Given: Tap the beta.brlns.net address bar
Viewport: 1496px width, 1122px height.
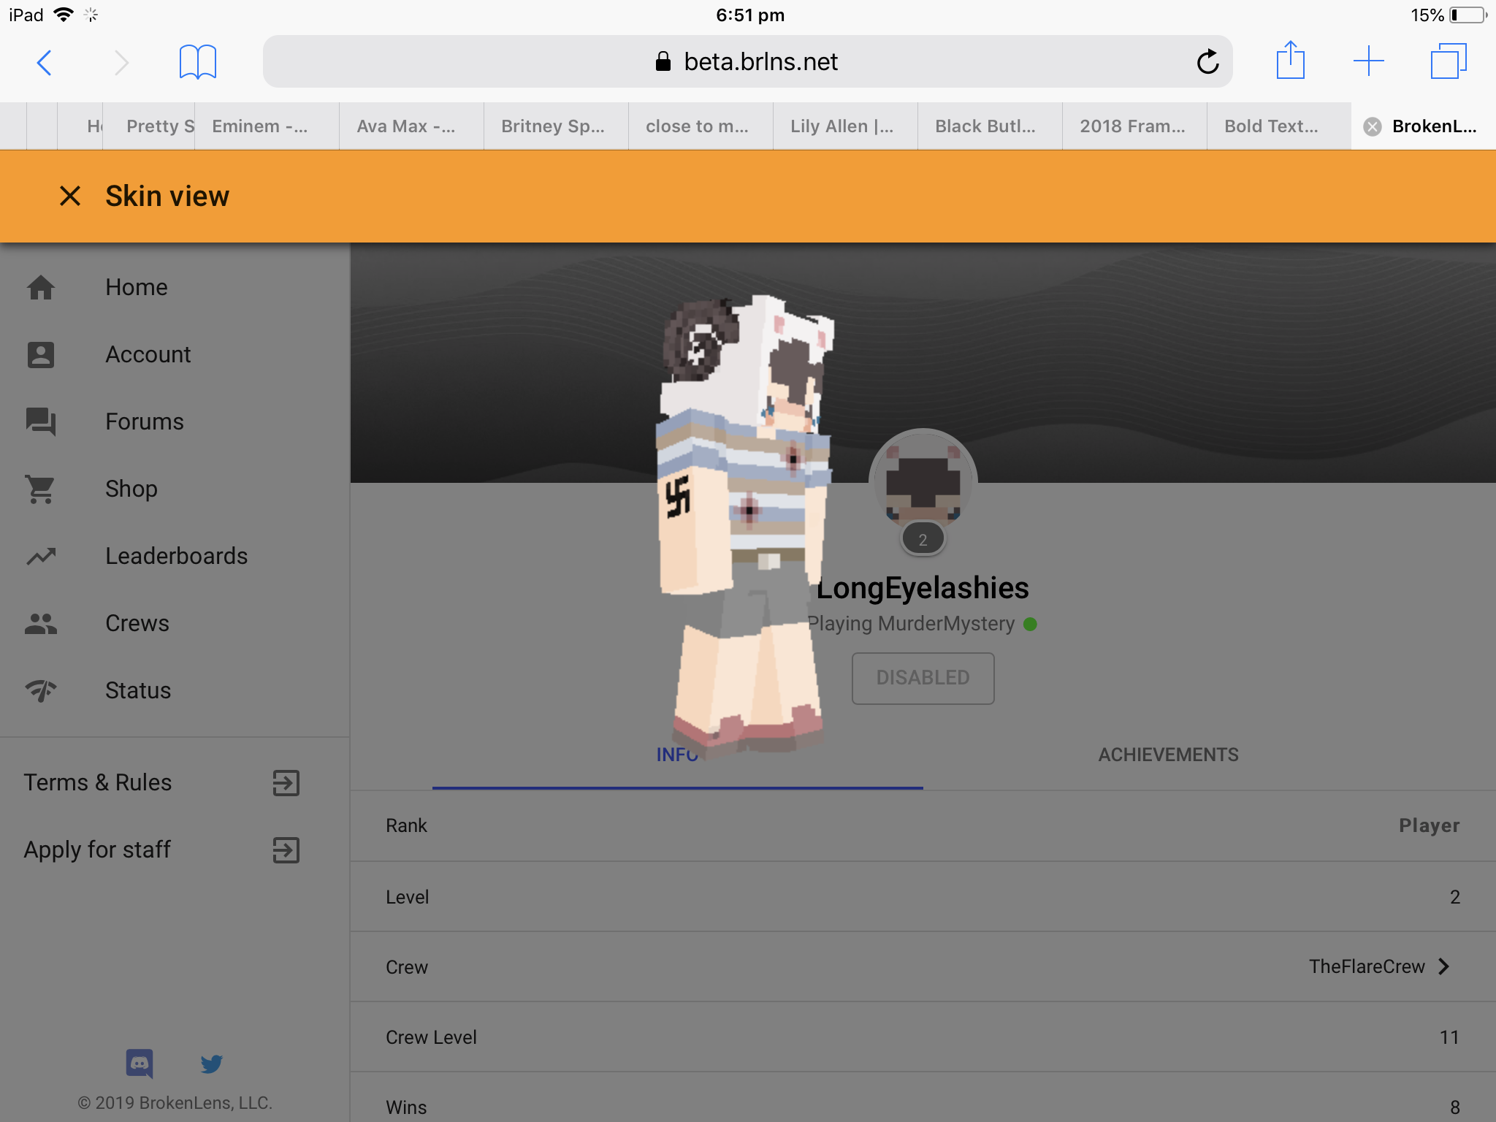Looking at the screenshot, I should click(x=748, y=61).
